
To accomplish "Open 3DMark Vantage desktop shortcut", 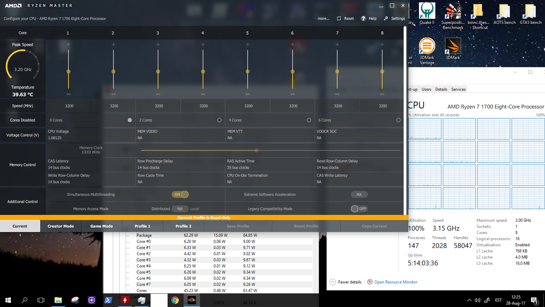I will pos(427,51).
